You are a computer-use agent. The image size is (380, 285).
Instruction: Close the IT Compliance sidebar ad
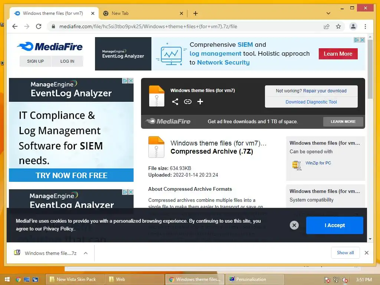(x=131, y=81)
